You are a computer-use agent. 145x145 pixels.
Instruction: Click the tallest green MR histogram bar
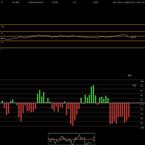[93, 94]
